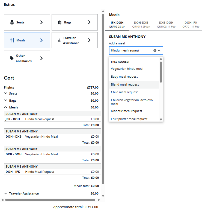Switch to the DOH-DXB flight tab
Viewport: 202px width, 212px height.
(141, 24)
